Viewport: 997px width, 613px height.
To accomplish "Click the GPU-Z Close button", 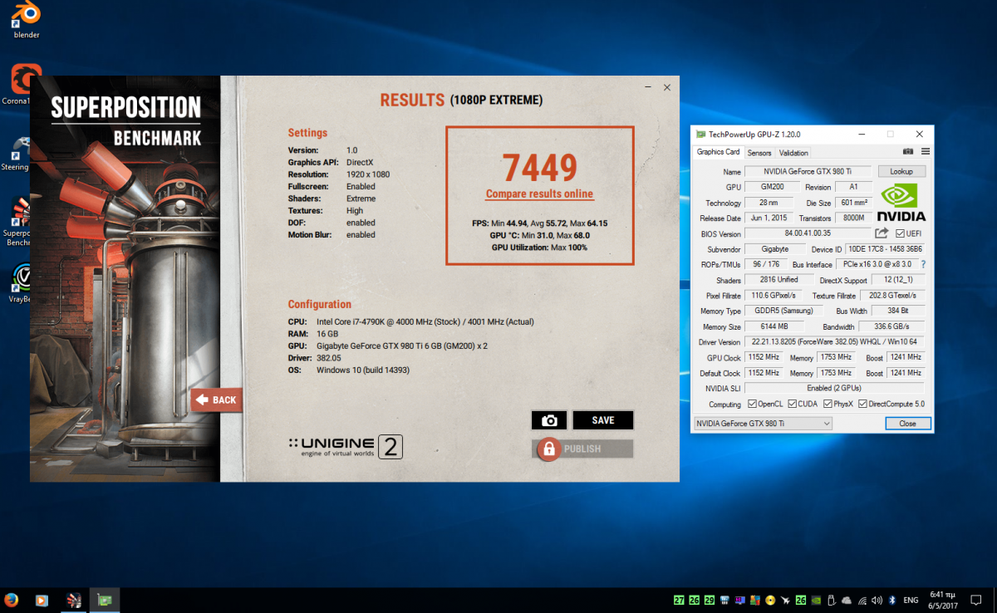I will [x=907, y=424].
